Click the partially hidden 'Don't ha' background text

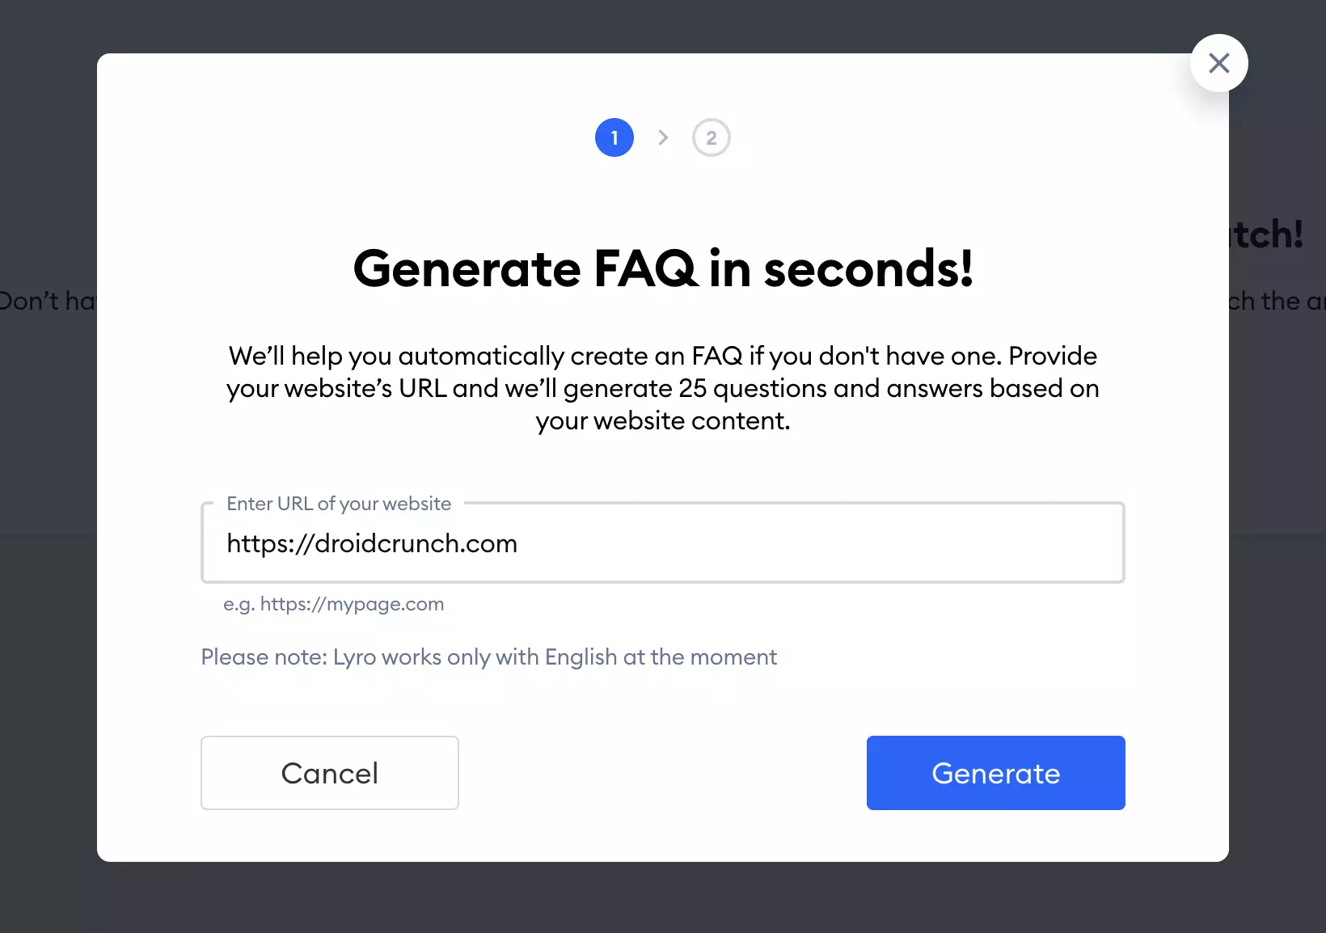(47, 301)
